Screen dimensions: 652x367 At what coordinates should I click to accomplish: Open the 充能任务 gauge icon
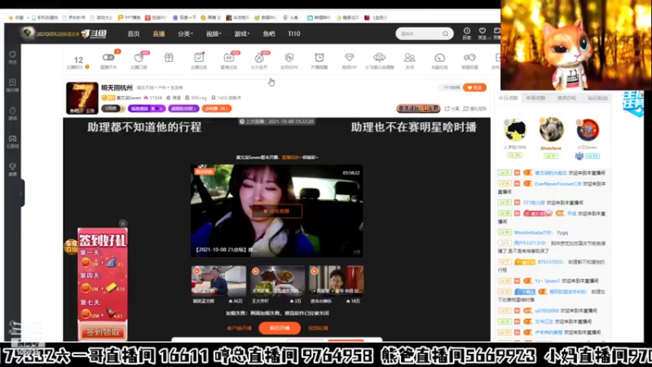(x=439, y=60)
